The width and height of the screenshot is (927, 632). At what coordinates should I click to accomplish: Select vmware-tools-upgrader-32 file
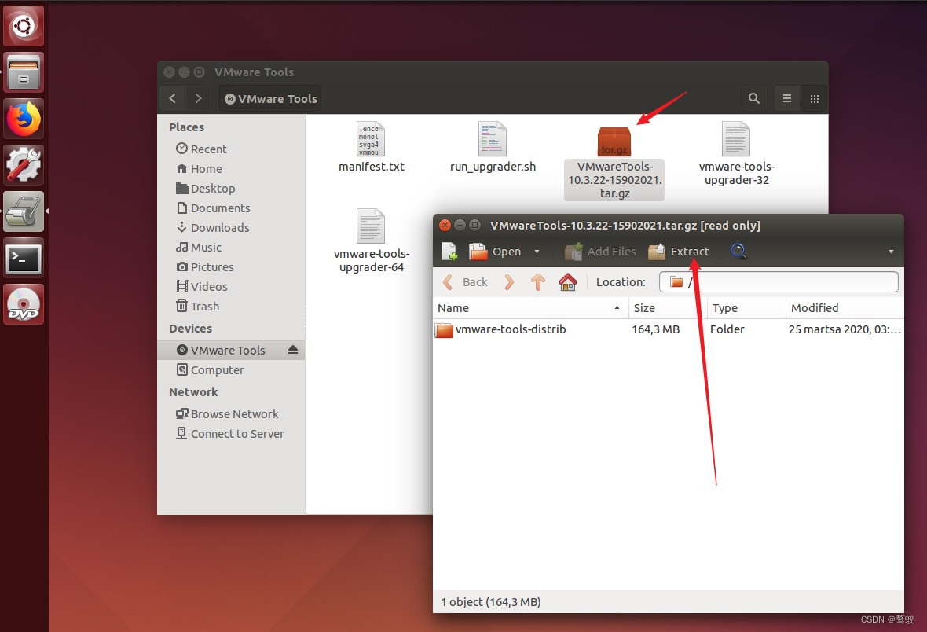click(736, 154)
